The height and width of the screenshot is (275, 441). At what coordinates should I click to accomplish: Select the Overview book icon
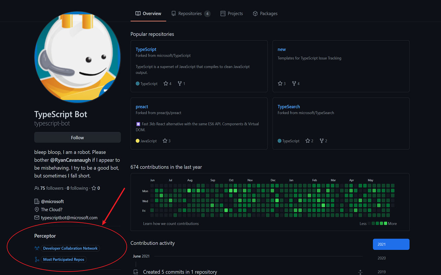point(137,13)
